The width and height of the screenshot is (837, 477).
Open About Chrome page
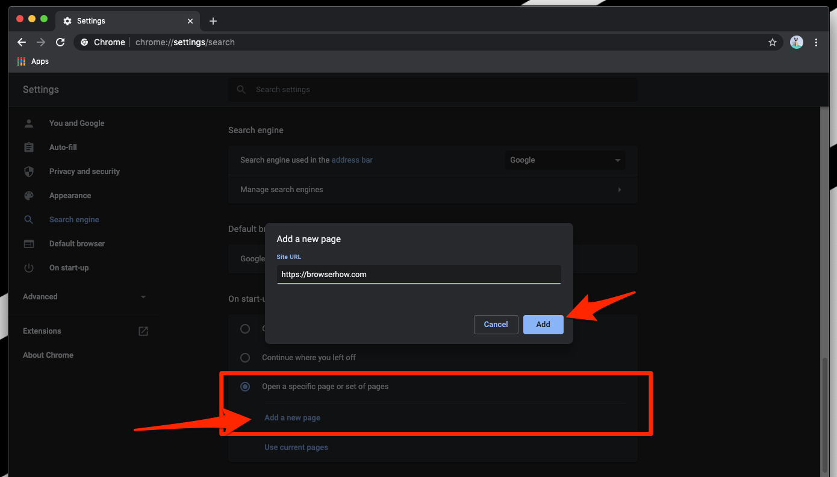pos(48,355)
